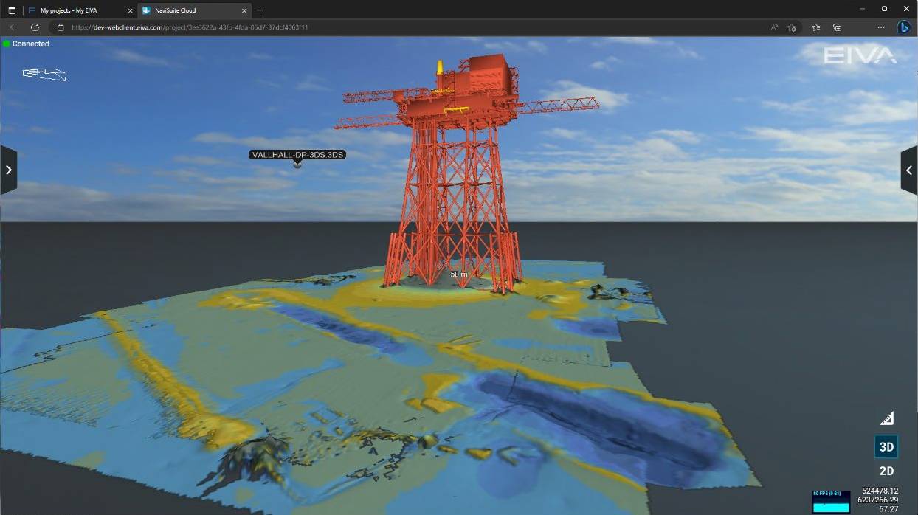This screenshot has height=515, width=918.
Task: Select the slope measurement tool icon
Action: coord(886,418)
